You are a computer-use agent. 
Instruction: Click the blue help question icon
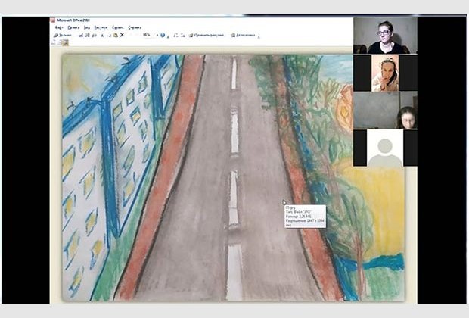pyautogui.click(x=163, y=35)
